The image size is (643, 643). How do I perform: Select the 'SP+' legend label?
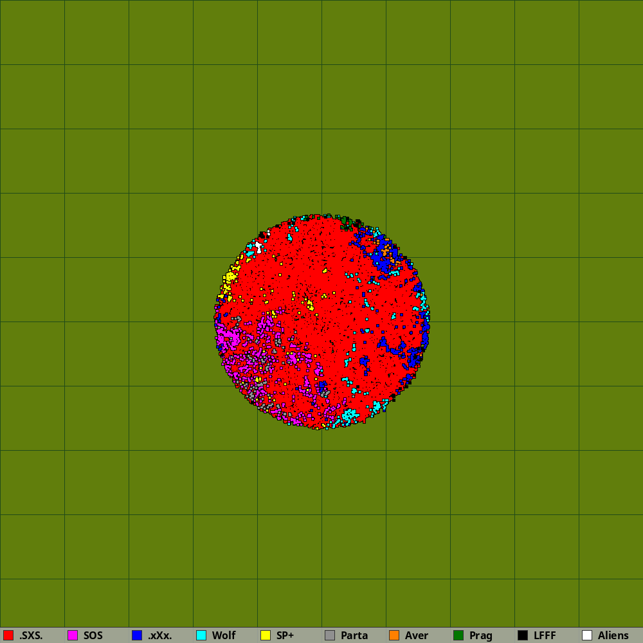(285, 636)
